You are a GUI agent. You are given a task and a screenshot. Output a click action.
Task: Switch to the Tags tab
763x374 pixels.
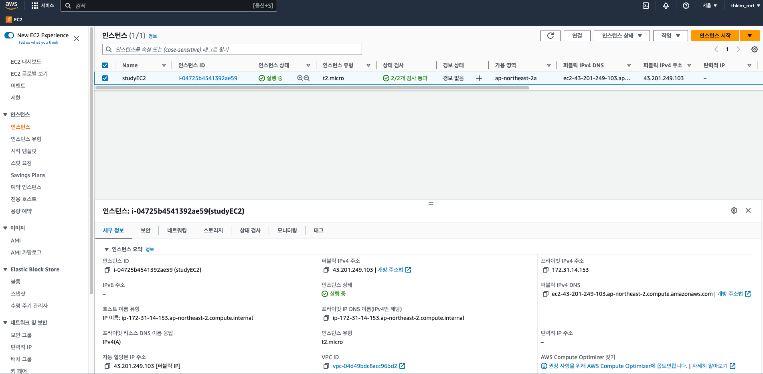tap(318, 230)
